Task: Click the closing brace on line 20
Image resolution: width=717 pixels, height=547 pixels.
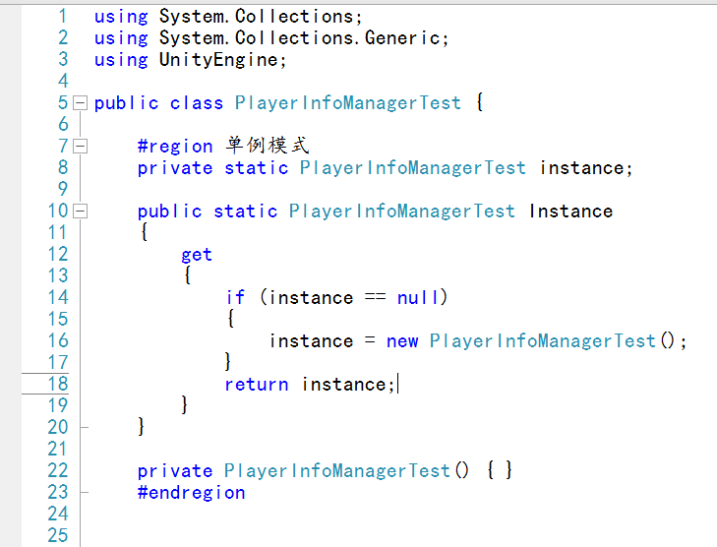Action: (x=142, y=426)
